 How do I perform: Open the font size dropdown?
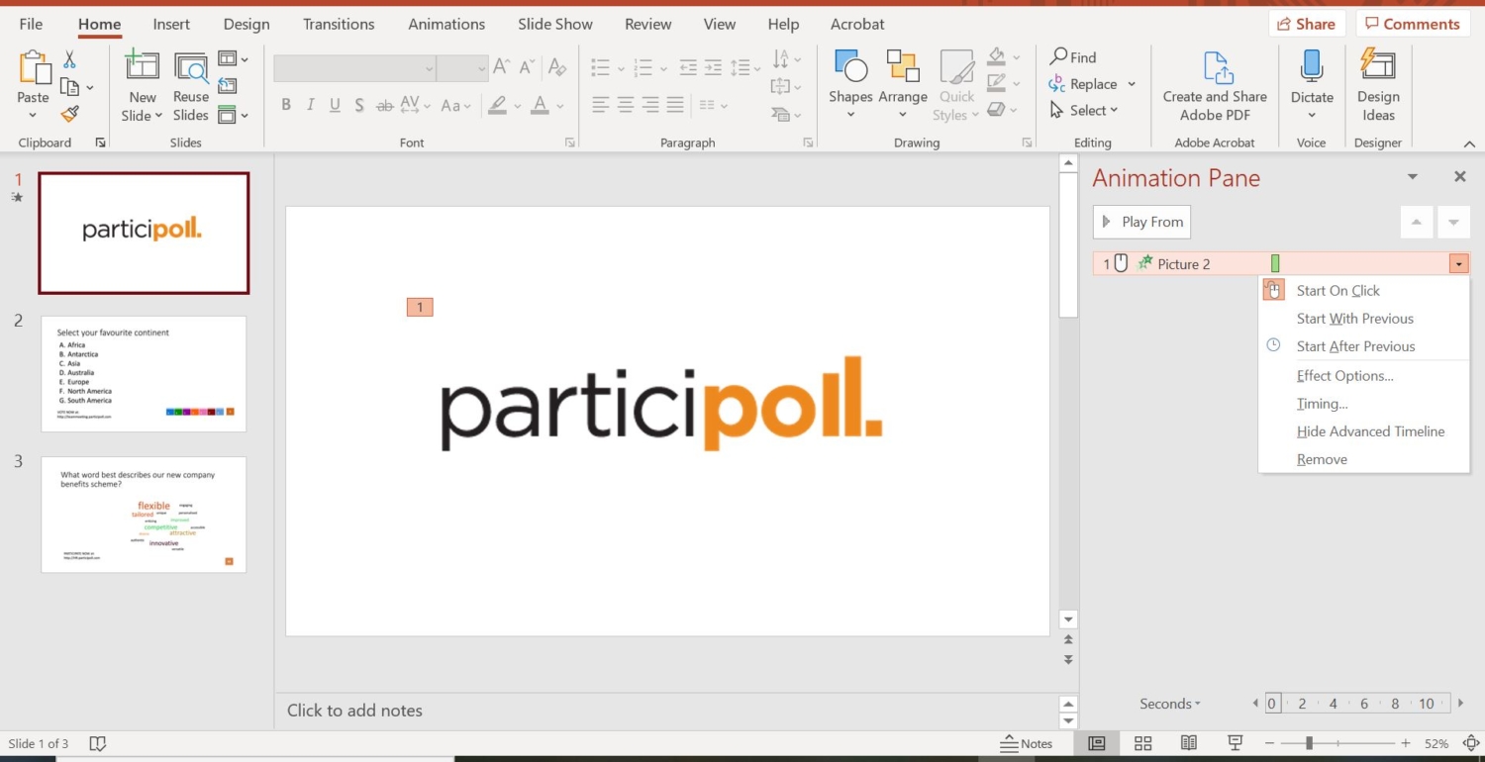point(482,68)
